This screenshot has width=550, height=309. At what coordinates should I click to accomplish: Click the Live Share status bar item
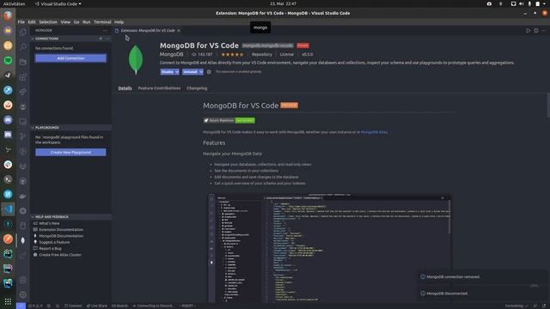97,306
